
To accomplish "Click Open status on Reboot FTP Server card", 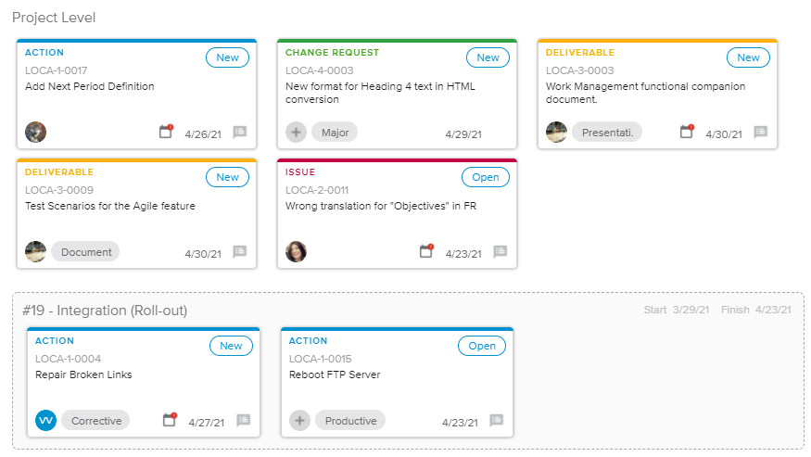I will [482, 346].
